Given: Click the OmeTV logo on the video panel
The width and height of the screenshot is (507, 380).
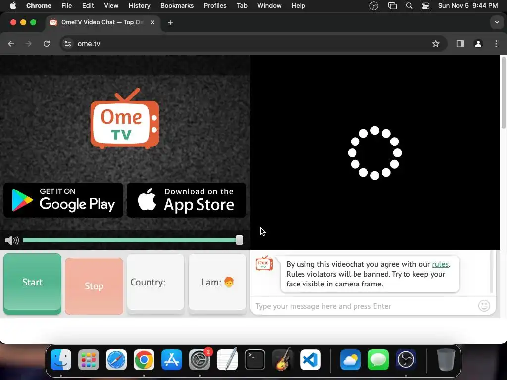Looking at the screenshot, I should [125, 119].
